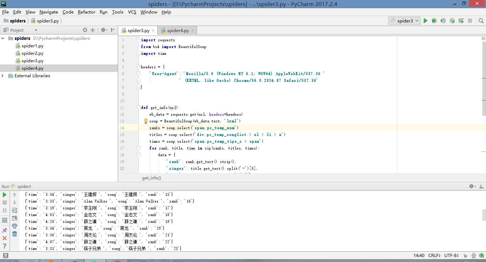Fold headers dict on line 5
Viewport: 486px width, 262px height.
click(x=138, y=67)
